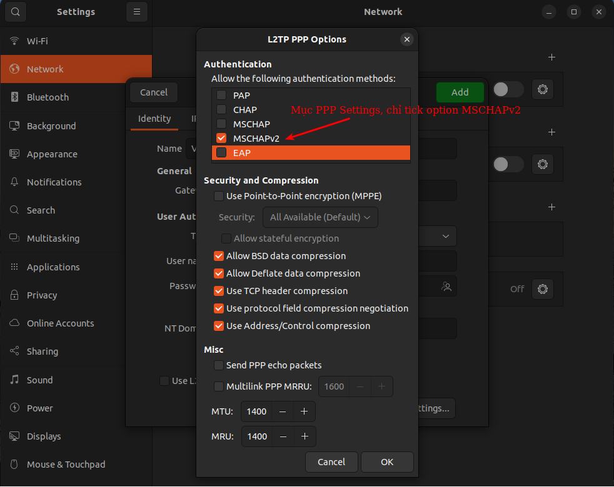Click the Bluetooth icon in sidebar
This screenshot has height=487, width=614.
pos(14,97)
